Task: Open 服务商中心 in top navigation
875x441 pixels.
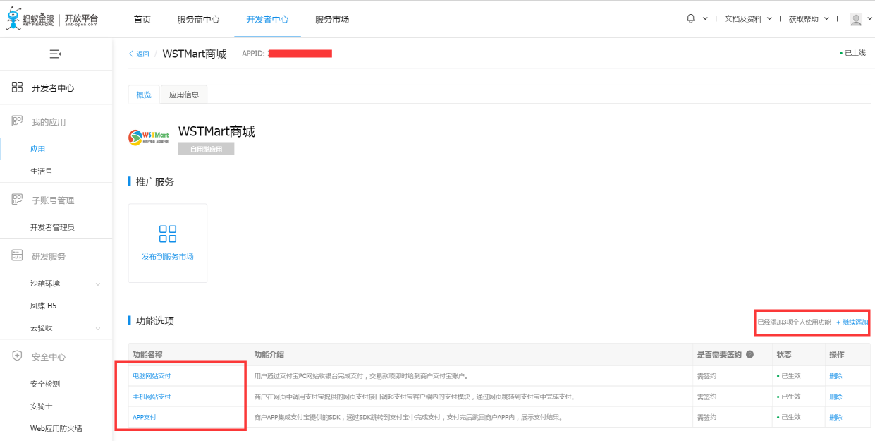Action: point(198,19)
